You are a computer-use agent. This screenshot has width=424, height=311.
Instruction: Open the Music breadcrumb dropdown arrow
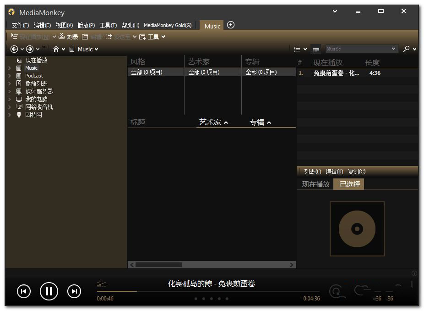point(96,49)
